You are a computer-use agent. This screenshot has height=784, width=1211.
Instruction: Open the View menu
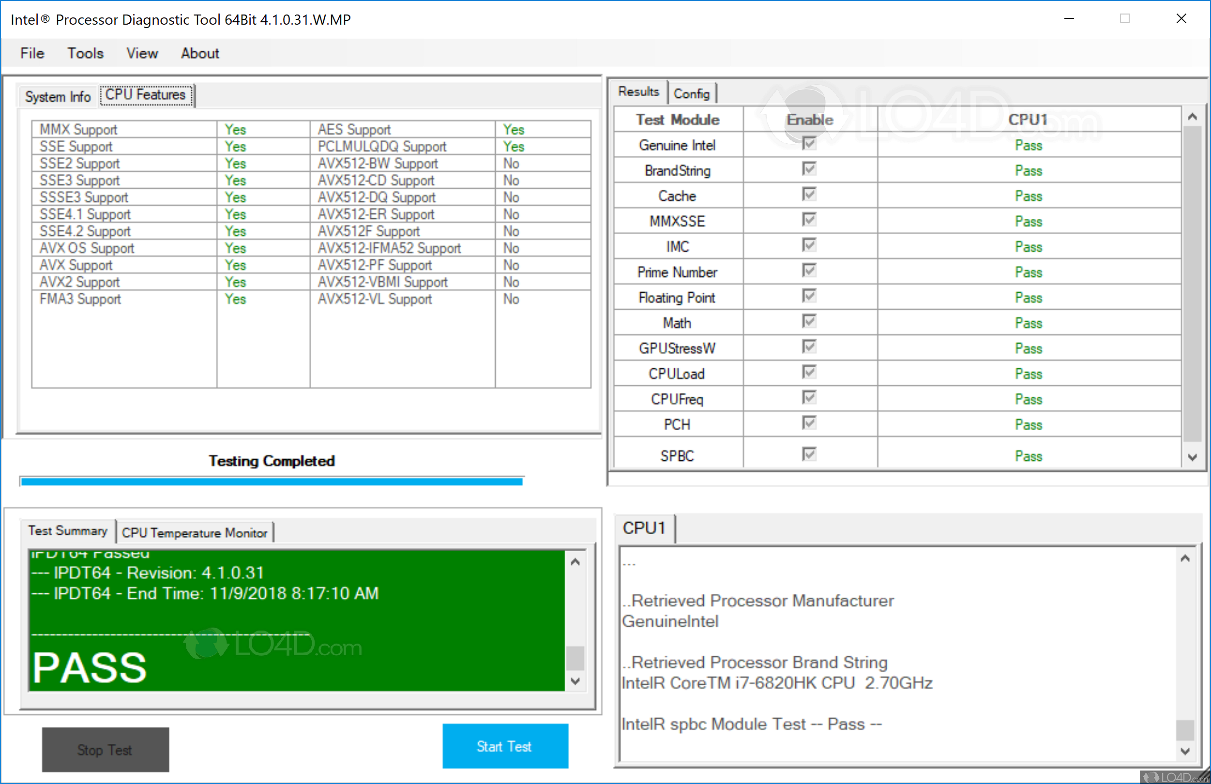(x=142, y=53)
